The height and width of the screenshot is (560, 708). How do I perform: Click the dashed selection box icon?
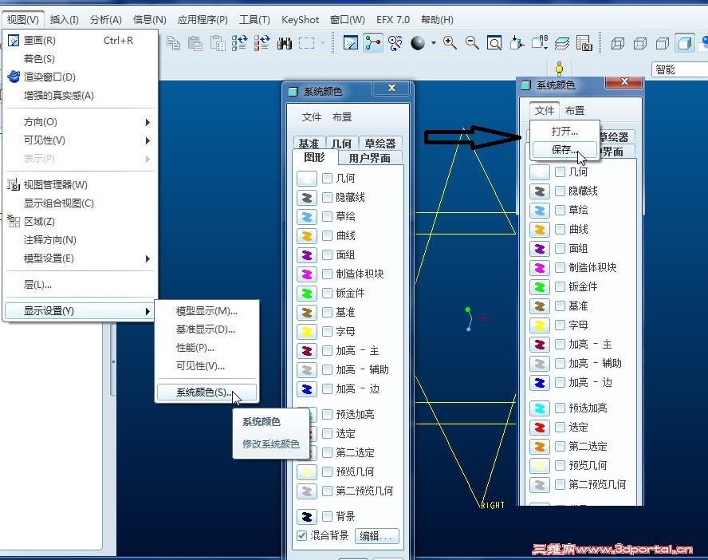pyautogui.click(x=307, y=43)
